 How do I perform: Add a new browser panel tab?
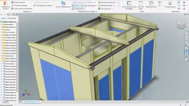8,14
